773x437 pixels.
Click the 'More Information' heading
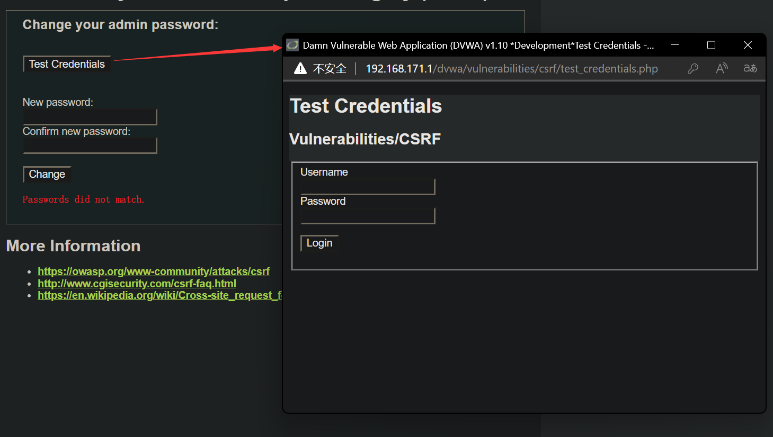coord(73,246)
